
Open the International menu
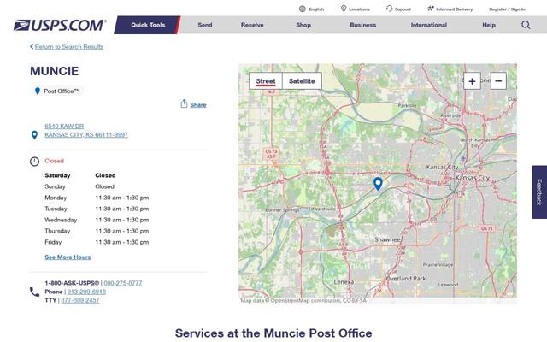point(429,25)
